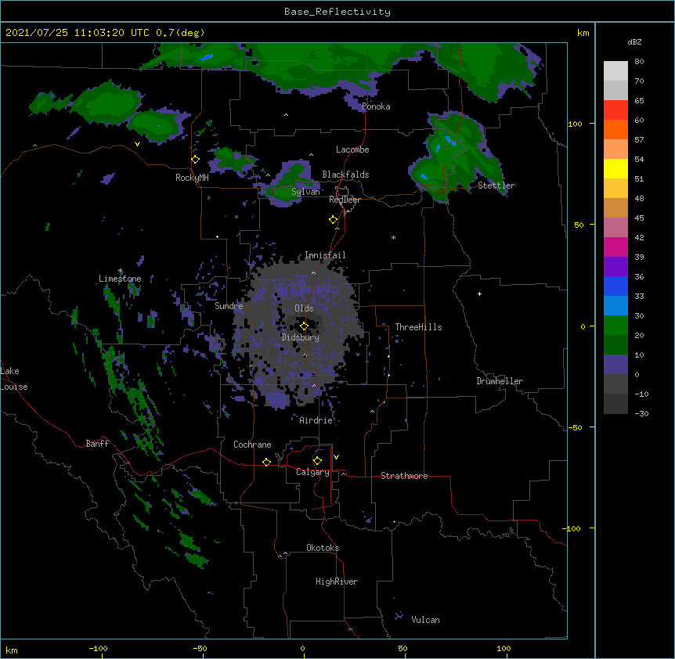Pick the yellow 54-51 dBZ legend band
The width and height of the screenshot is (675, 659).
pyautogui.click(x=615, y=168)
